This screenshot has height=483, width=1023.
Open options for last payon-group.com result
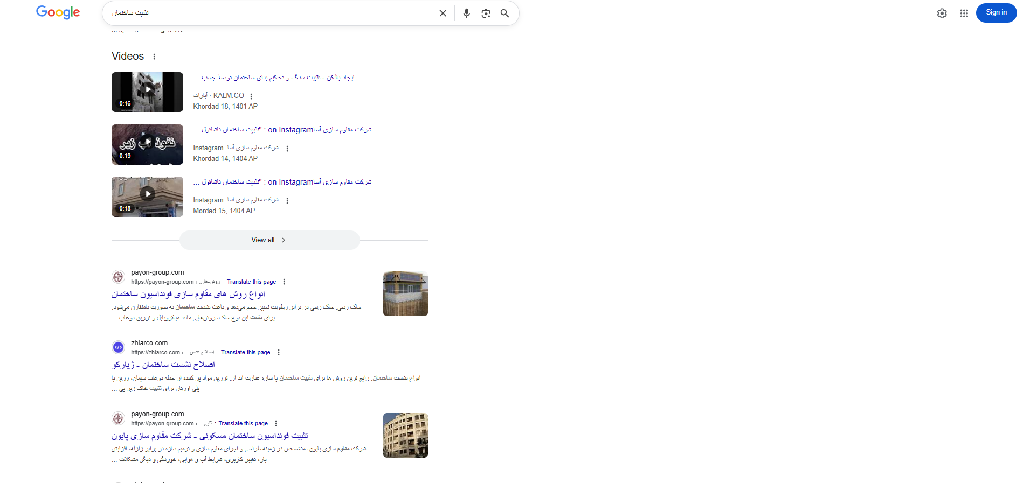pos(276,423)
